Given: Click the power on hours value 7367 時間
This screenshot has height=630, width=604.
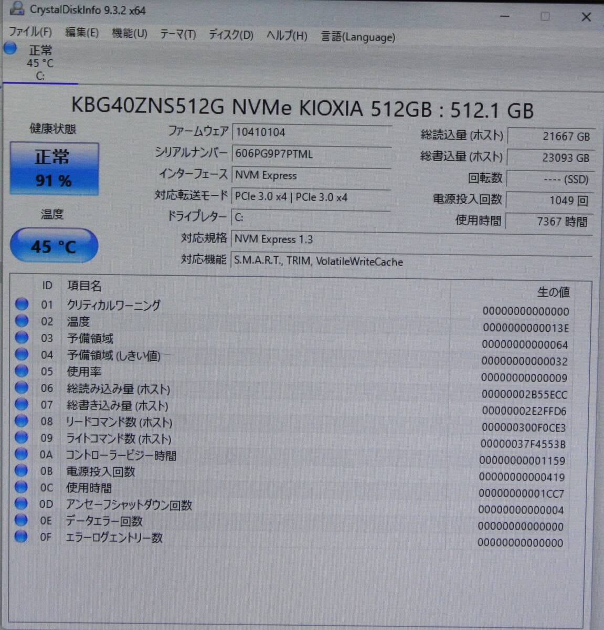Looking at the screenshot, I should click(x=550, y=222).
